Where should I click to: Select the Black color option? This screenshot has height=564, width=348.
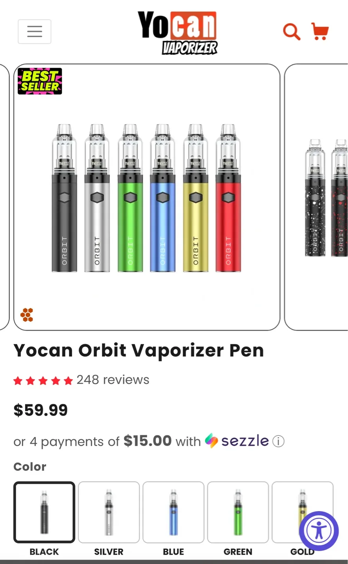(x=44, y=512)
